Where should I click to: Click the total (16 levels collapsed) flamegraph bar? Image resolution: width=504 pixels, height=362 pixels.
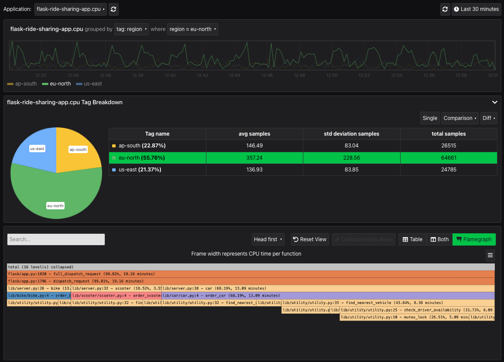(x=251, y=267)
